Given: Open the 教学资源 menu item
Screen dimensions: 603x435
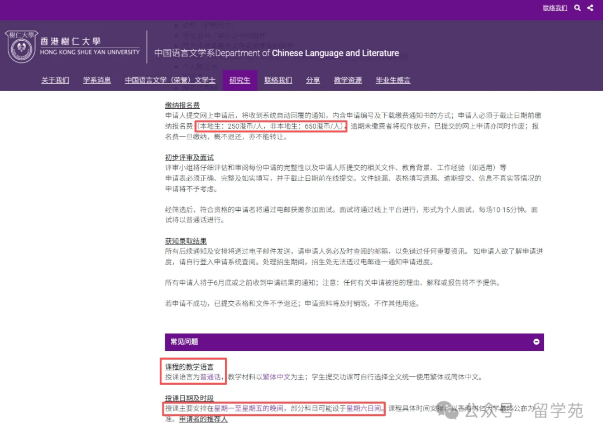Looking at the screenshot, I should 348,80.
